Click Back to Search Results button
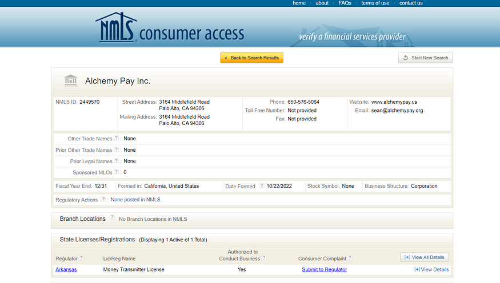Viewport: 500px width, 283px height. 251,58
